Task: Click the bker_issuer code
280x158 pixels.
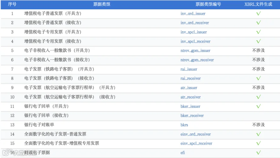Action: point(190,106)
